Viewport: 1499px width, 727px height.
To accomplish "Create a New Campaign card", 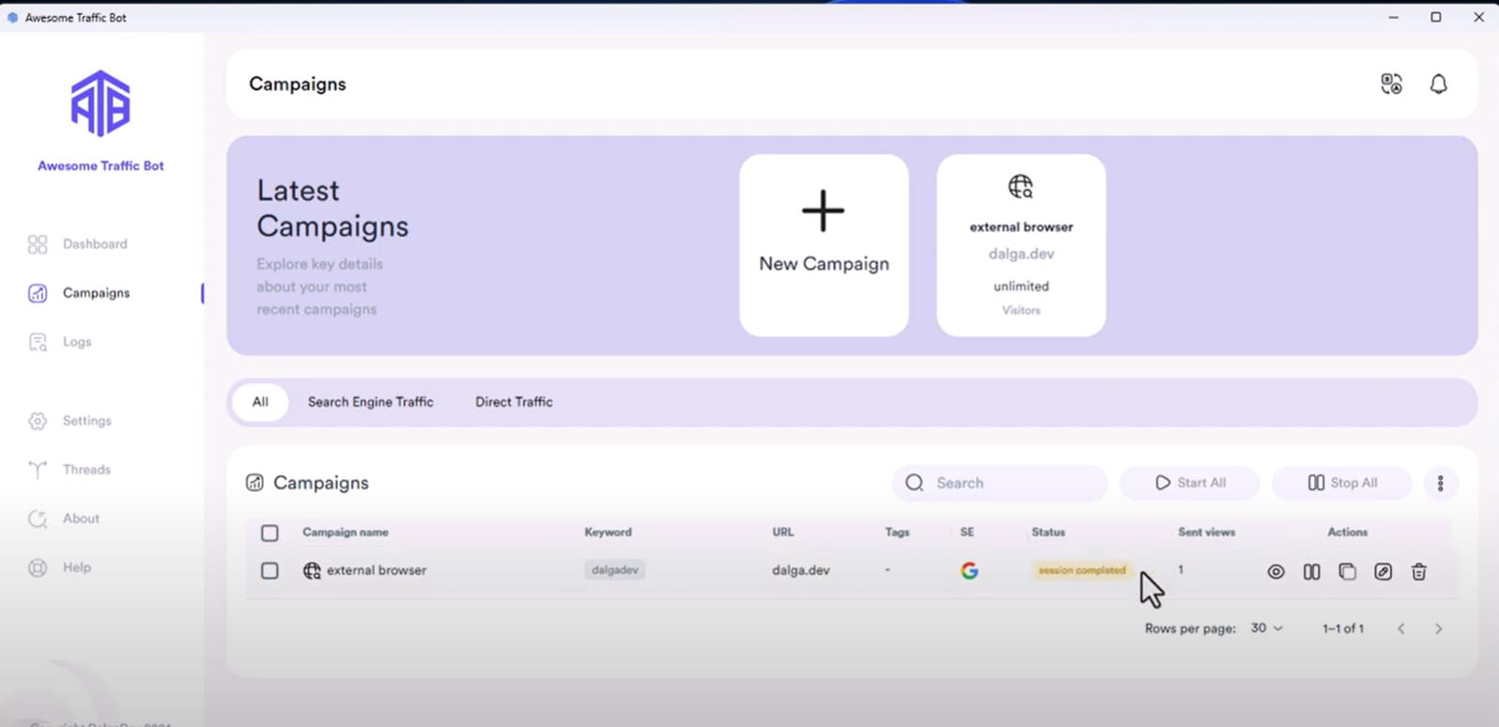I will coord(824,245).
